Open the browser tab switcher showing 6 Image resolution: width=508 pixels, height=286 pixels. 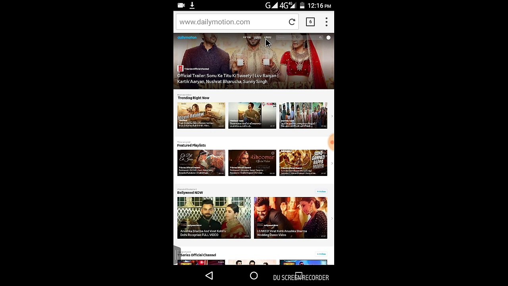tap(310, 22)
